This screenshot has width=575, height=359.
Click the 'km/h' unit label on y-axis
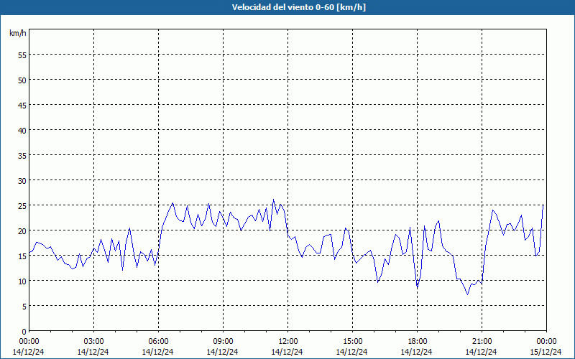click(x=18, y=33)
